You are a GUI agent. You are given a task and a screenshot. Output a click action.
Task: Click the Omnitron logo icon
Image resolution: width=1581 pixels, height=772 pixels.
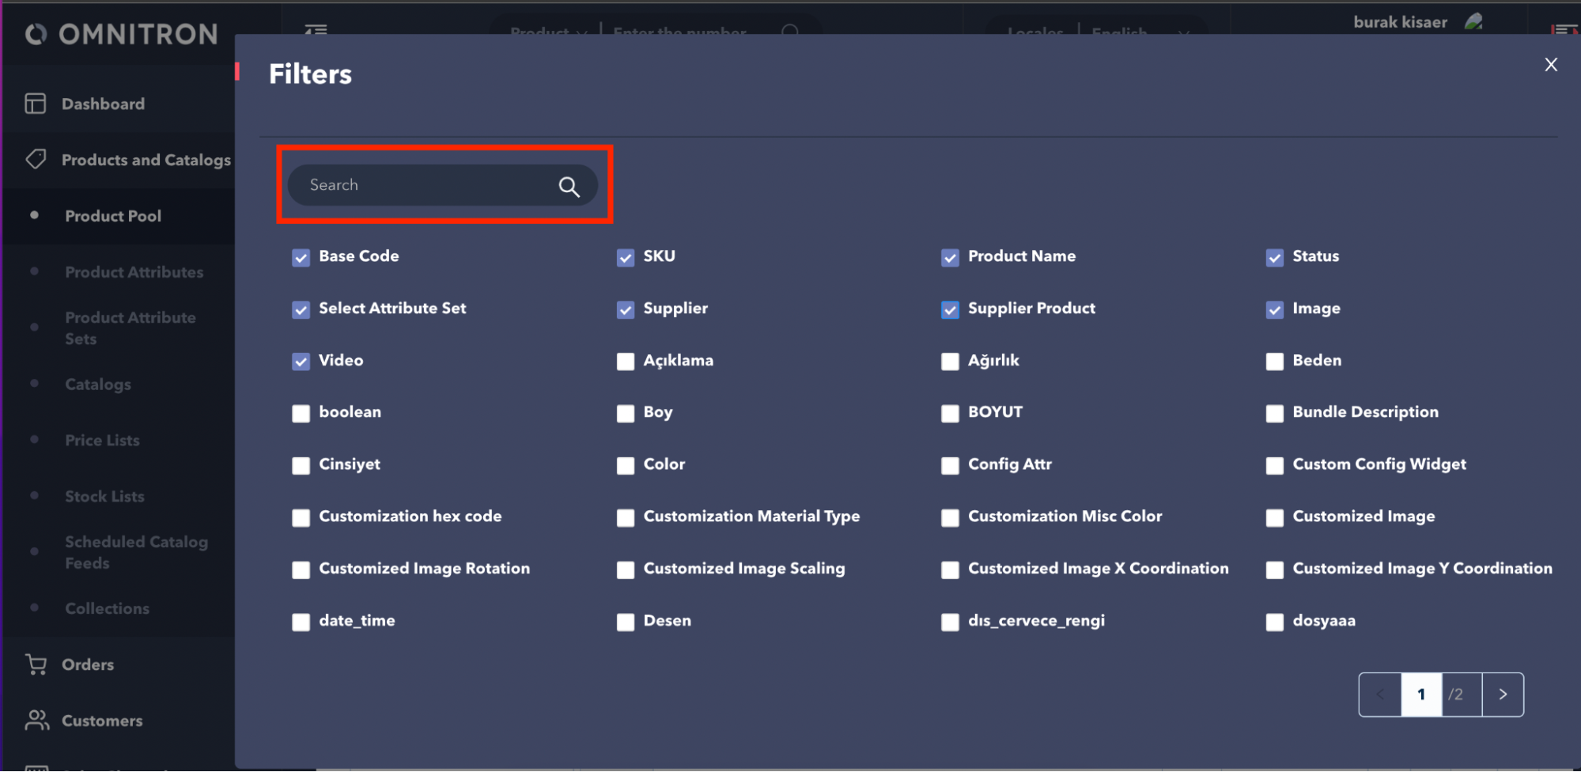pyautogui.click(x=36, y=35)
